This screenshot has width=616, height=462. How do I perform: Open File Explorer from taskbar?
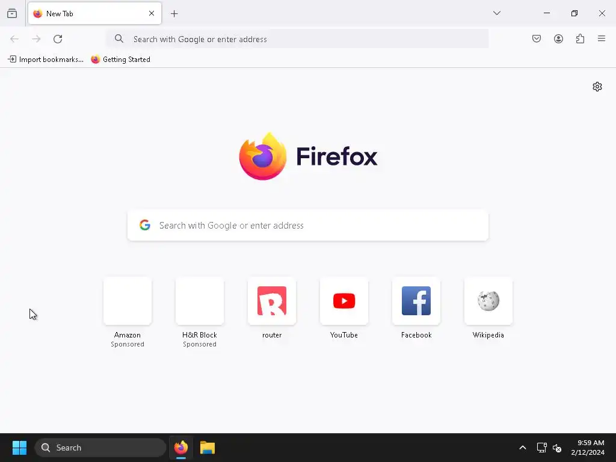pos(208,448)
